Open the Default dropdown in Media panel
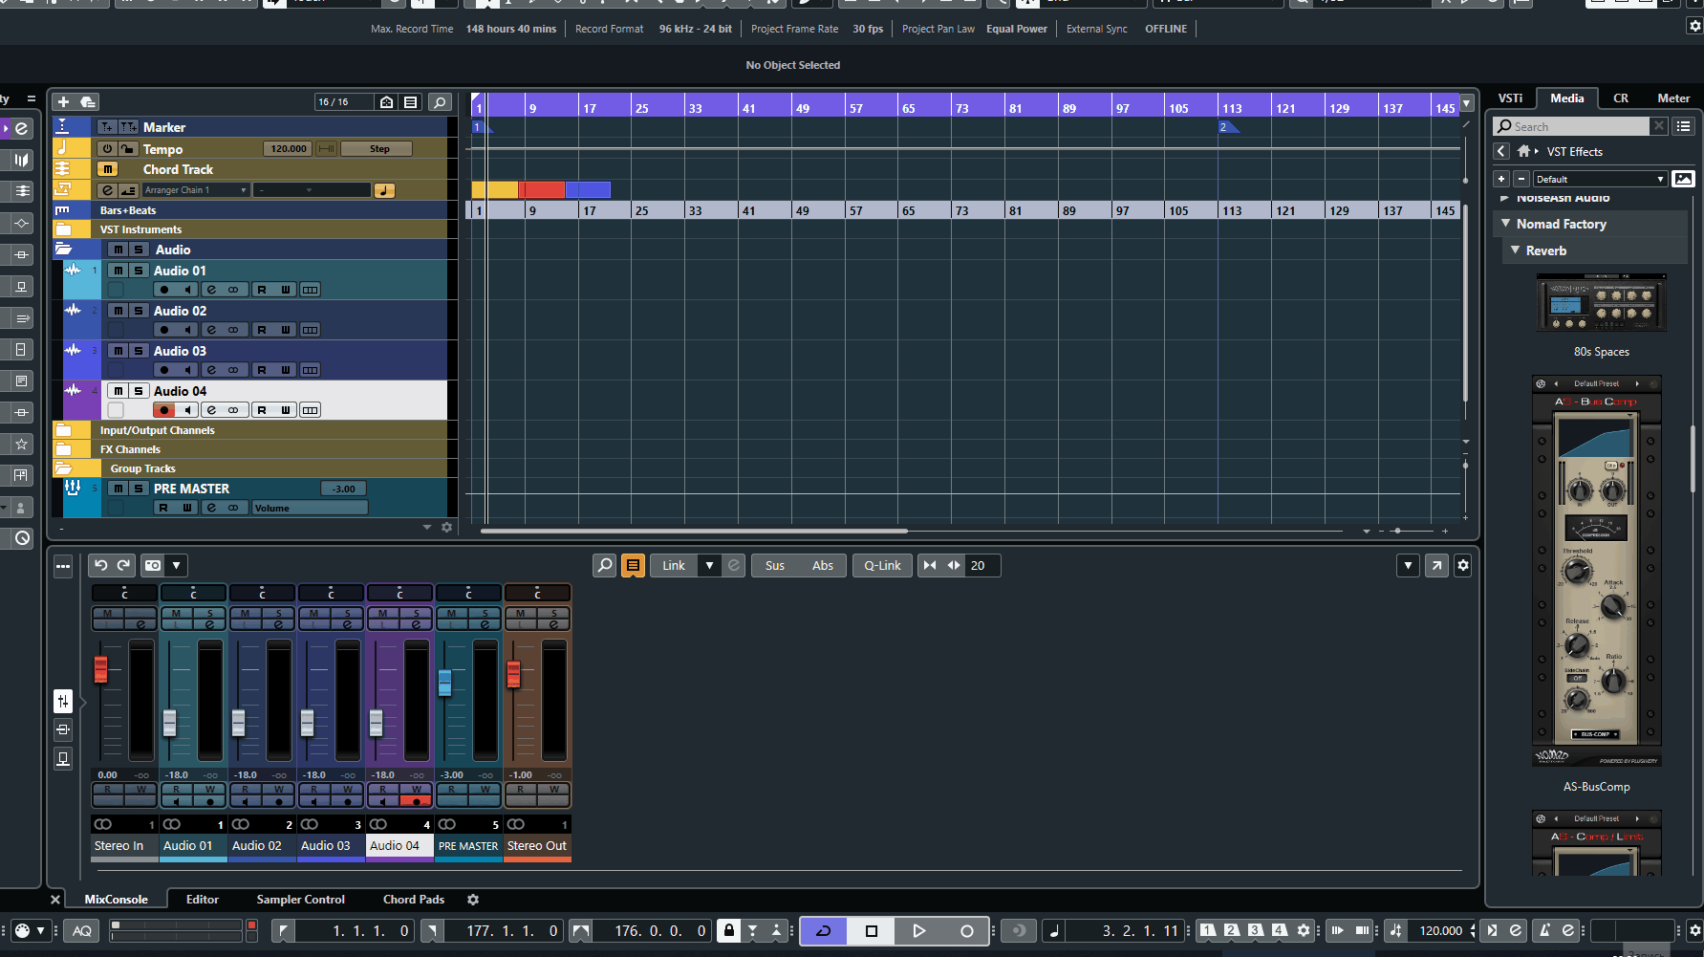Screen dimensions: 1704x957 pyautogui.click(x=1600, y=179)
